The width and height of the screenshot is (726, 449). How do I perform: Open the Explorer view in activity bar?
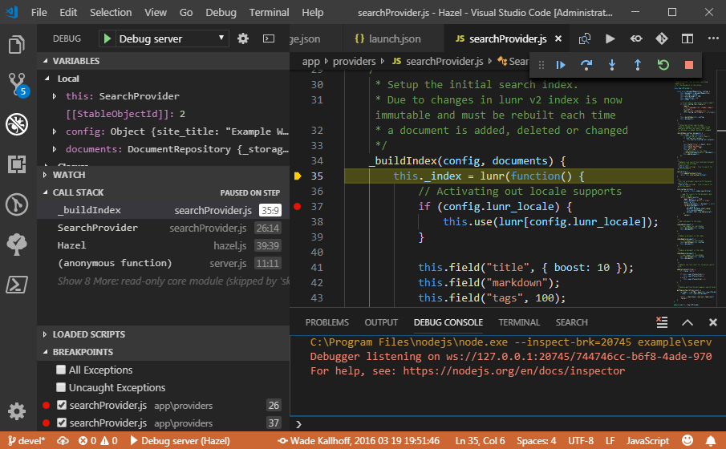(17, 43)
